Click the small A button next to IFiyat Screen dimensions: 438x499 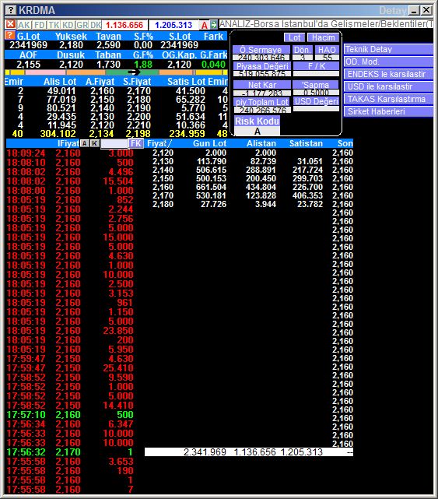coord(84,143)
